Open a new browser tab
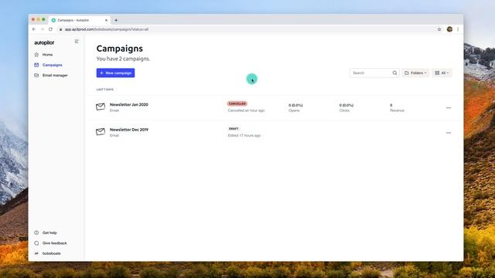The width and height of the screenshot is (495, 278). tap(116, 20)
